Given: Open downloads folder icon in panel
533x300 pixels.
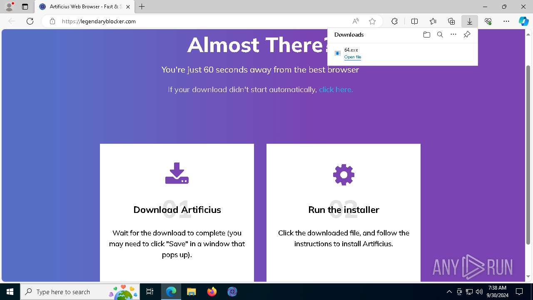Looking at the screenshot, I should coord(426,35).
